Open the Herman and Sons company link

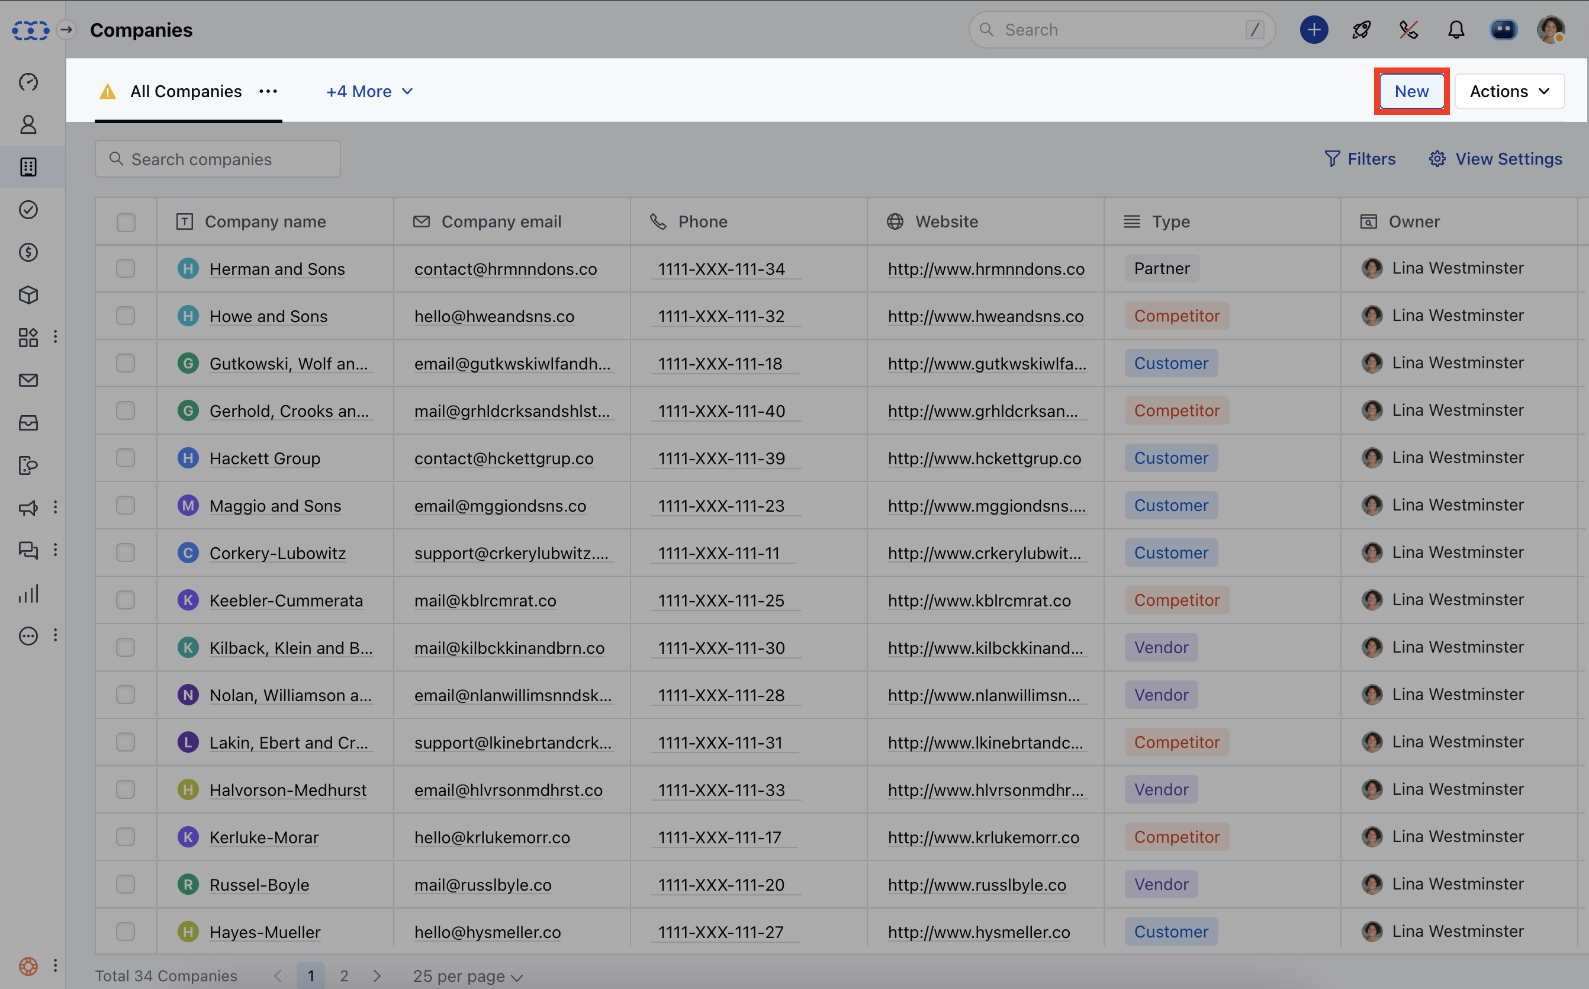[x=277, y=269]
